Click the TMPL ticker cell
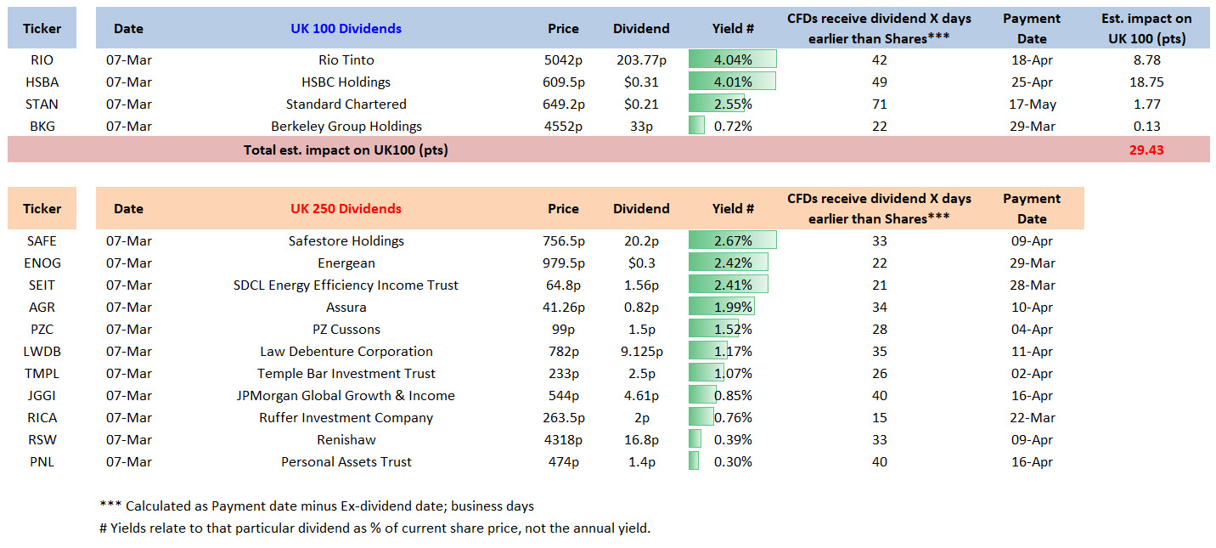 42,373
